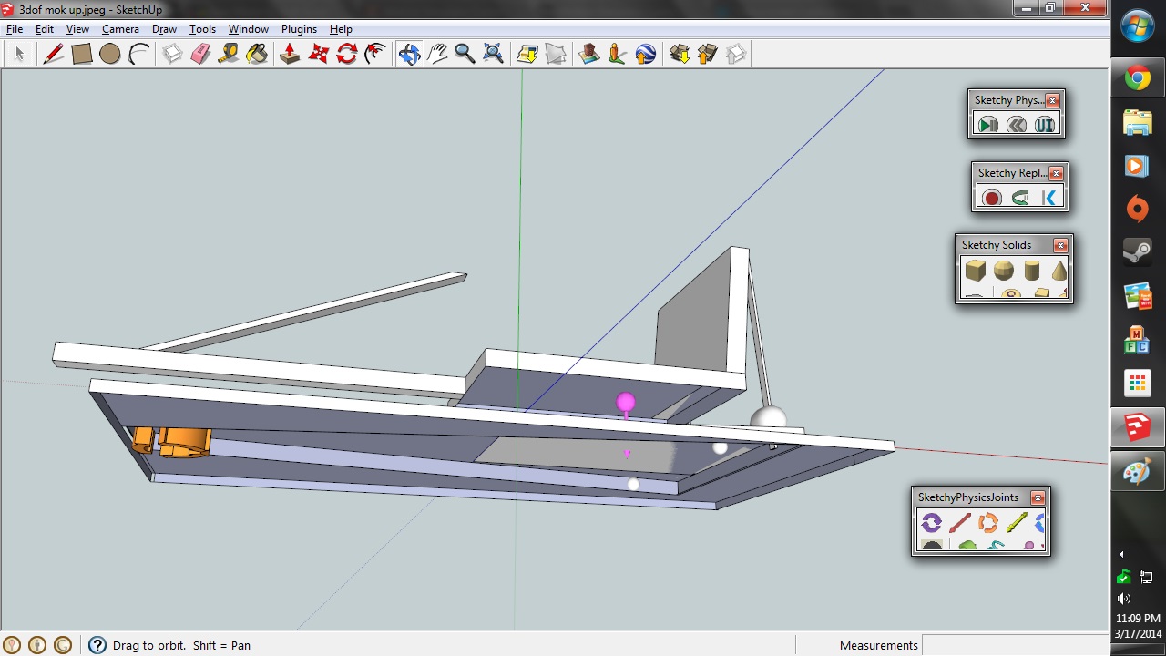Image resolution: width=1166 pixels, height=656 pixels.
Task: Open the Window menu
Action: click(x=248, y=29)
